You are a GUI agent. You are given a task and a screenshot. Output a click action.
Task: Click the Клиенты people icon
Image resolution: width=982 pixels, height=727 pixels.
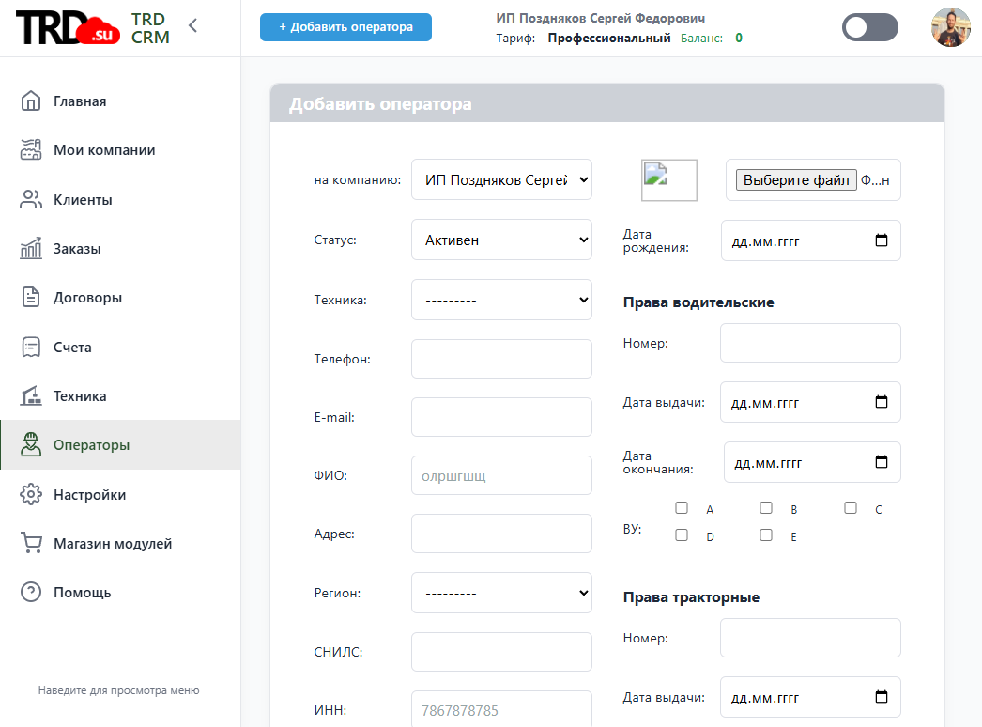pos(31,199)
